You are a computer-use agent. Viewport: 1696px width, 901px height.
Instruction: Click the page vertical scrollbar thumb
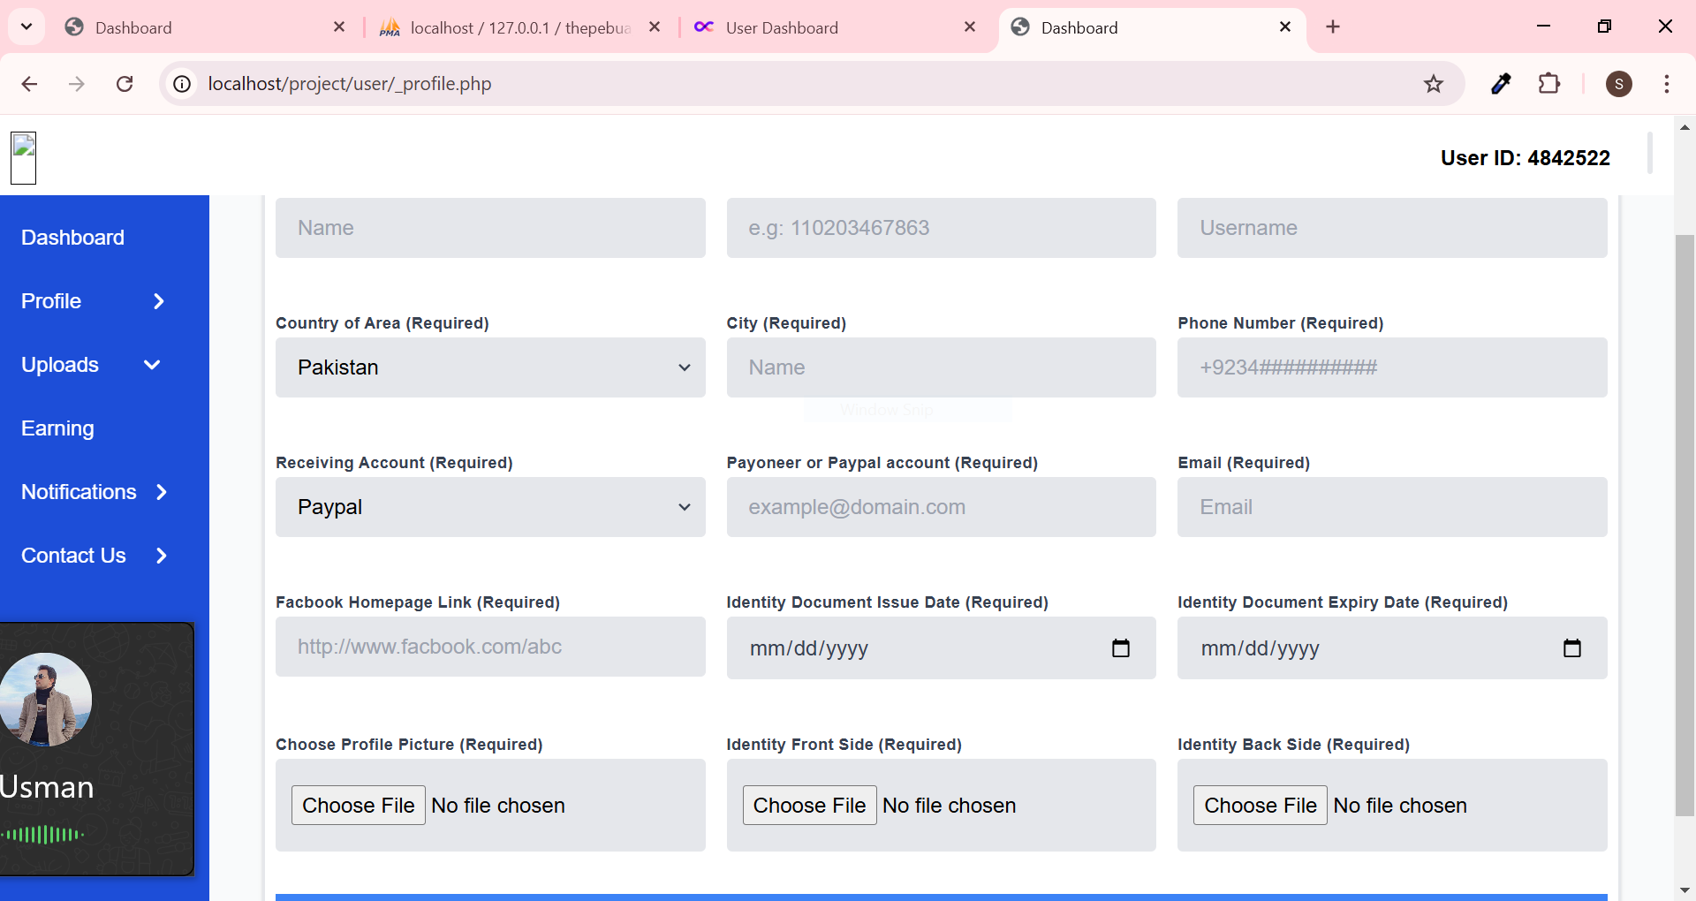click(1685, 526)
